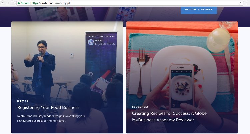This screenshot has height=134, width=250.
Task: Click the mybusinessacademy.ph address bar
Action: coord(130,3)
